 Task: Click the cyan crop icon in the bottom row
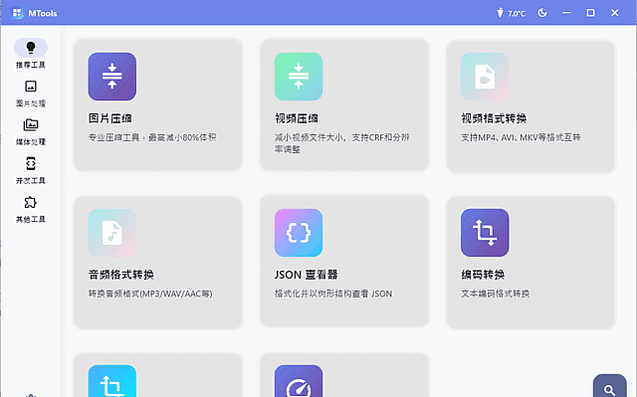pyautogui.click(x=112, y=381)
